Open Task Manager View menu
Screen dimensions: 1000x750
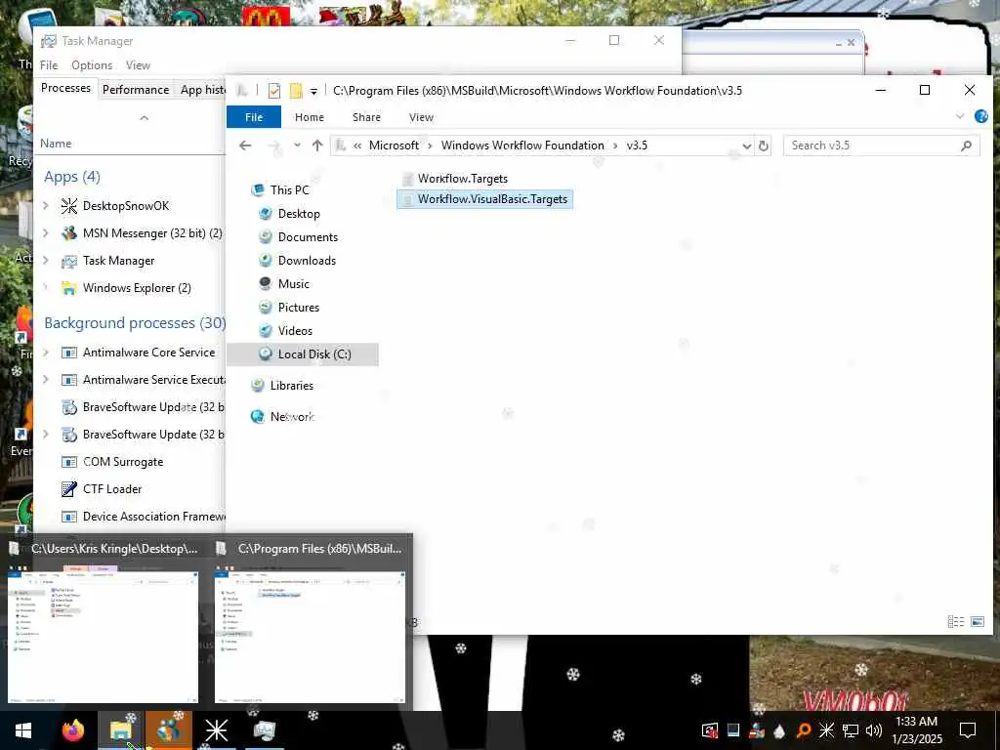(138, 65)
